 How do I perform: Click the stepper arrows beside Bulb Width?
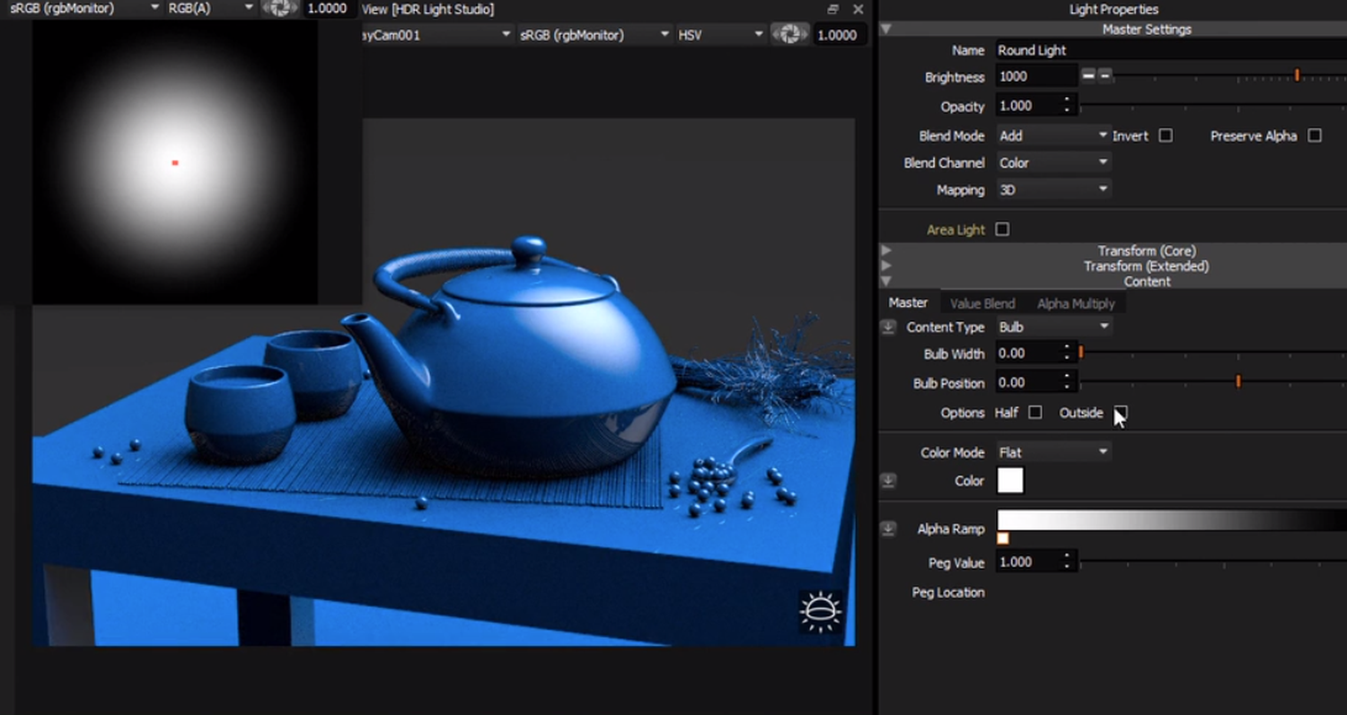point(1067,353)
